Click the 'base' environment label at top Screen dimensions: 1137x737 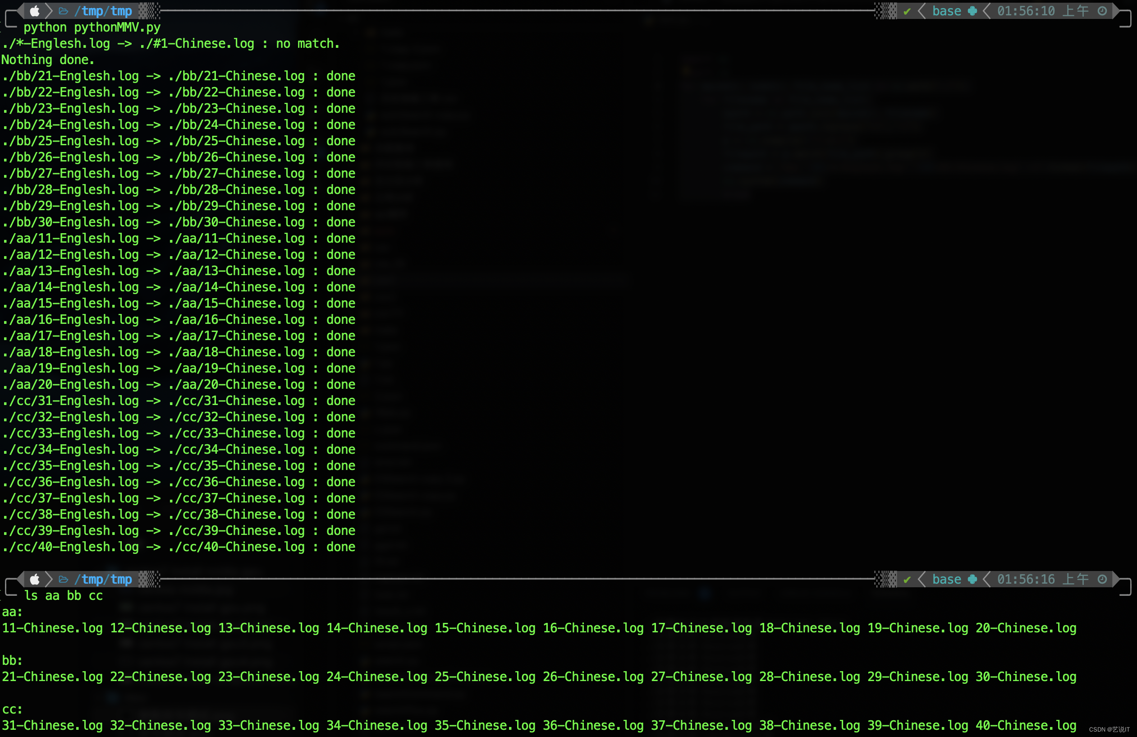pyautogui.click(x=946, y=11)
